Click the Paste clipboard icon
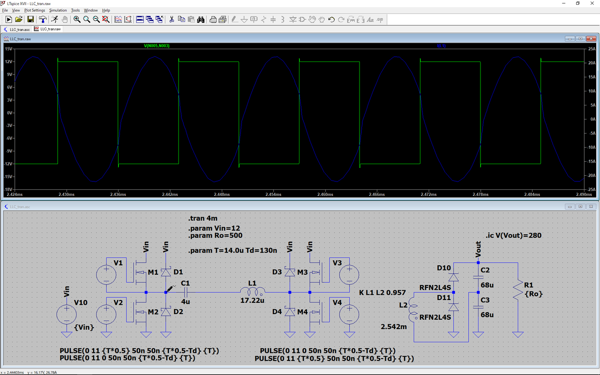The width and height of the screenshot is (600, 375). click(191, 19)
